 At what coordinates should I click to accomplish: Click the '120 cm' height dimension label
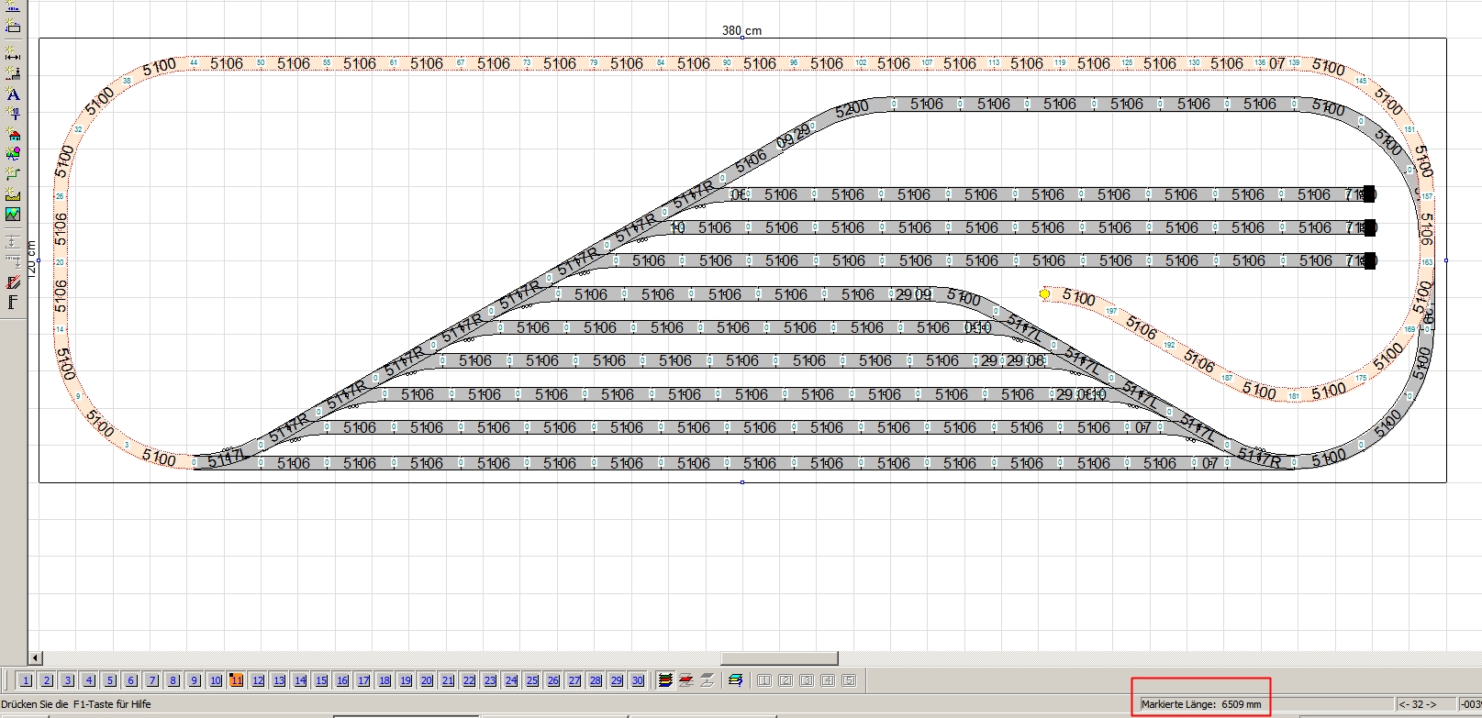(30, 260)
